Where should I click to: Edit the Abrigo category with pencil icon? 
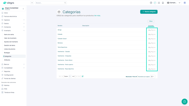151,30
